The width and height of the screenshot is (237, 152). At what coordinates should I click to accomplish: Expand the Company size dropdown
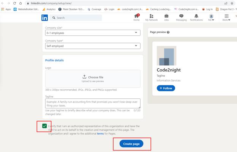(93, 33)
